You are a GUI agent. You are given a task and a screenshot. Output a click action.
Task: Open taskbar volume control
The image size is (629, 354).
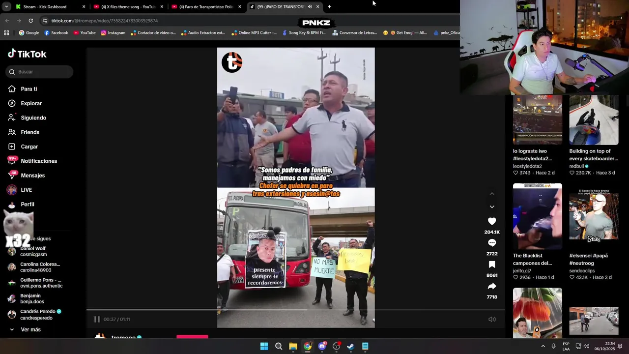point(586,346)
